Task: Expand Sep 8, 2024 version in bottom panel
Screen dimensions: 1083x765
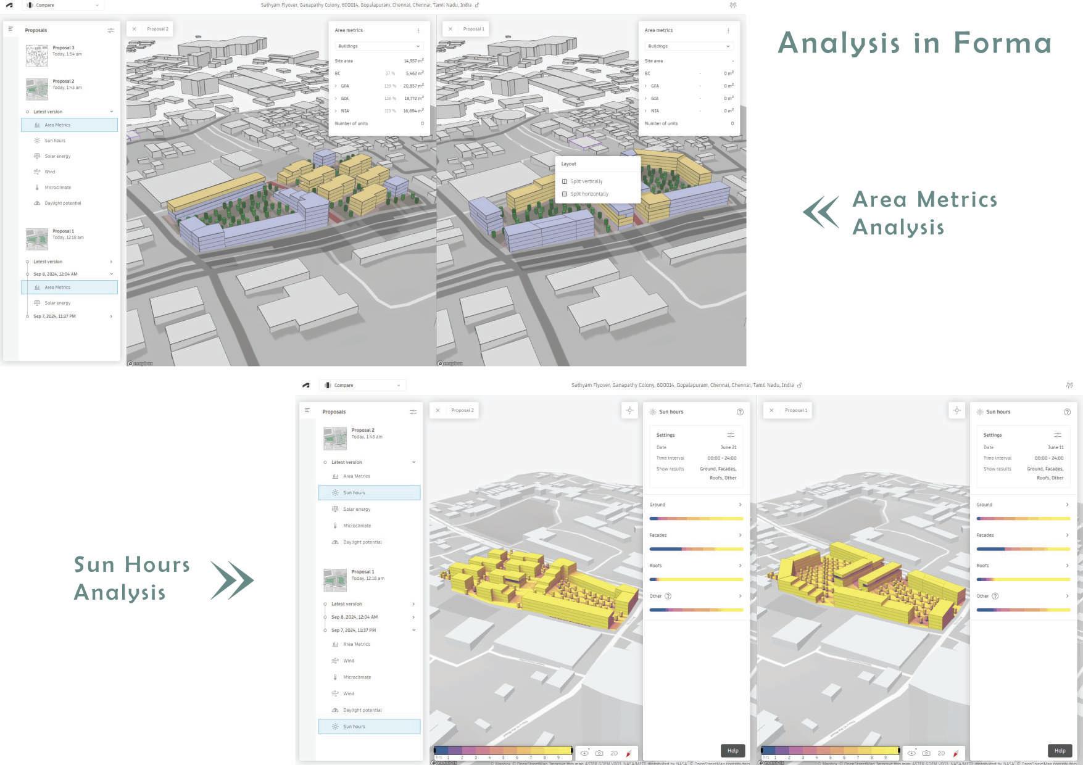Action: (413, 617)
